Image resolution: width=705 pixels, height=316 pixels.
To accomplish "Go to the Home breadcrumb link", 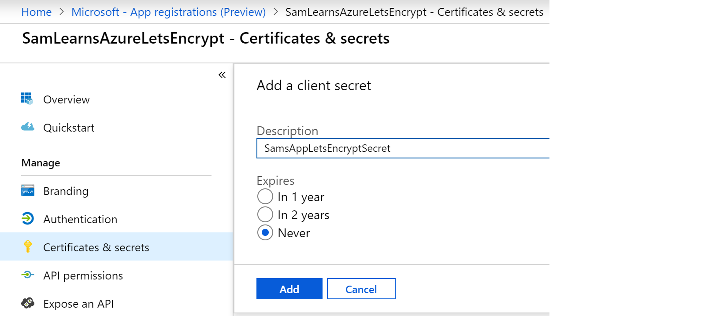I will (37, 12).
